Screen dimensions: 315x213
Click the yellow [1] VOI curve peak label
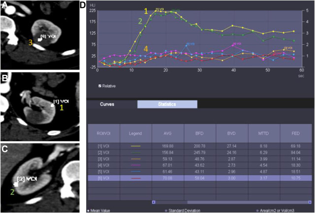pos(160,9)
